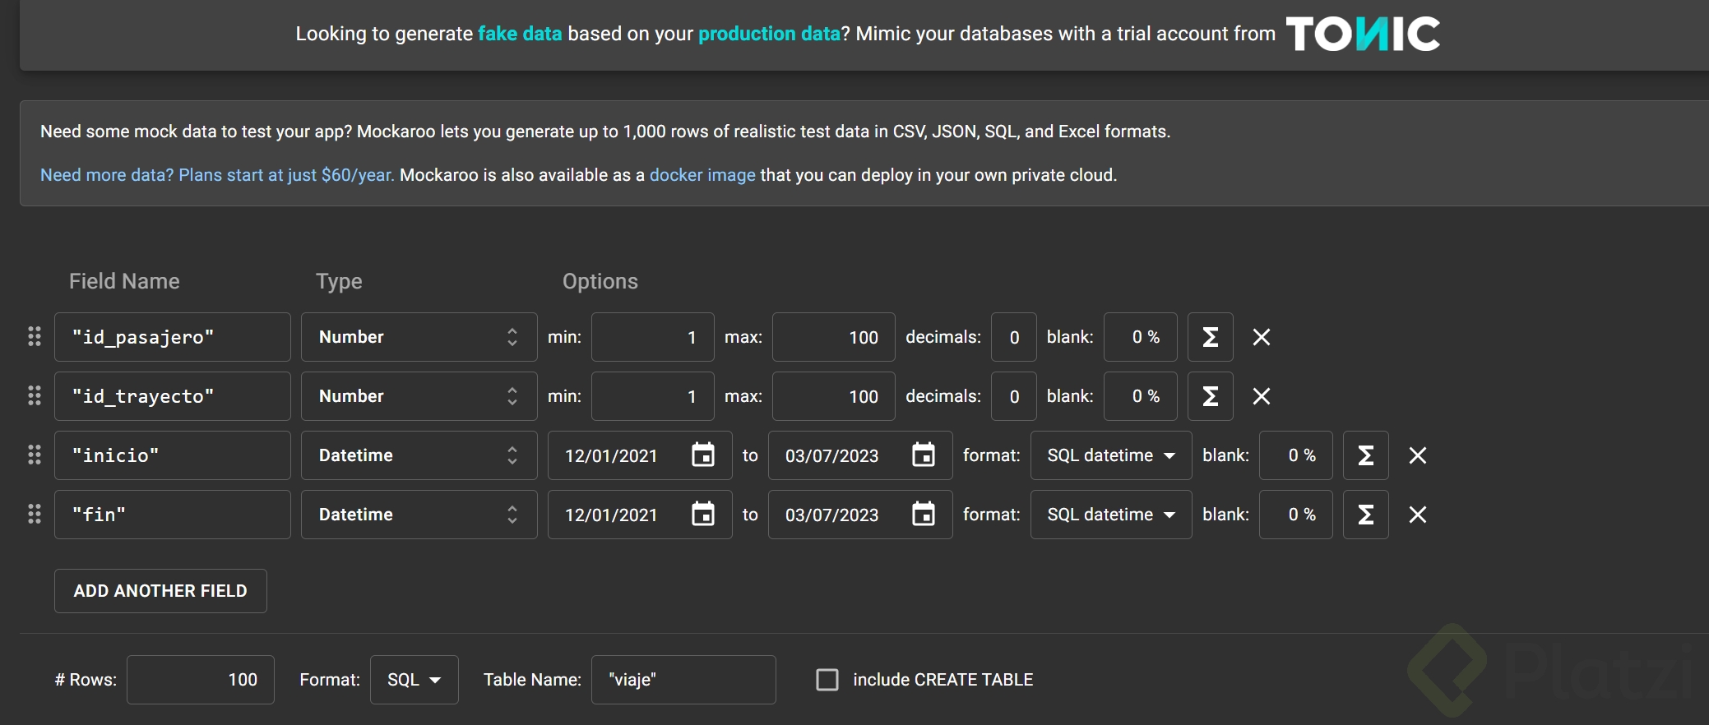Edit the "inicio" field name

point(173,455)
